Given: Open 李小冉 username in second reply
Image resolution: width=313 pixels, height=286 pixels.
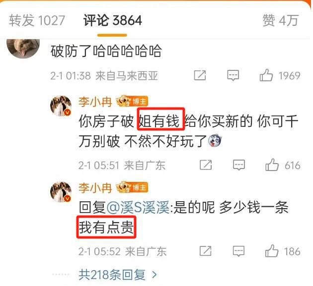Looking at the screenshot, I should tap(95, 188).
